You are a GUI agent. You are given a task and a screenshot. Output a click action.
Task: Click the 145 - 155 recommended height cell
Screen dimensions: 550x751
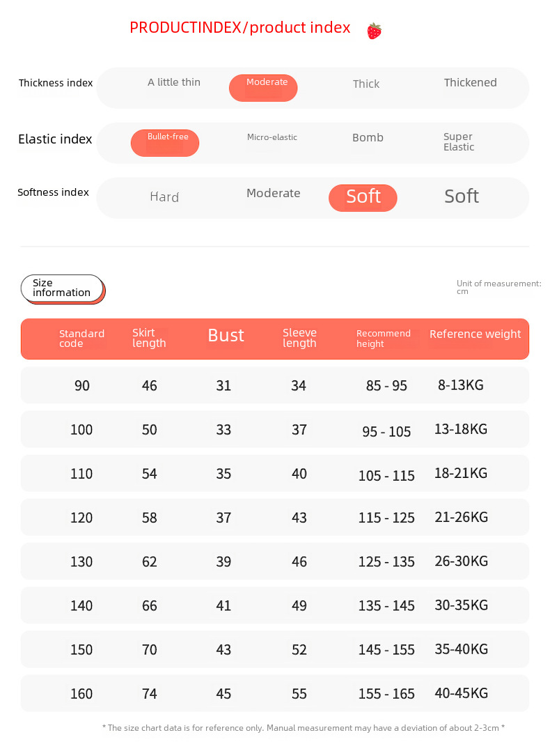[x=386, y=649]
